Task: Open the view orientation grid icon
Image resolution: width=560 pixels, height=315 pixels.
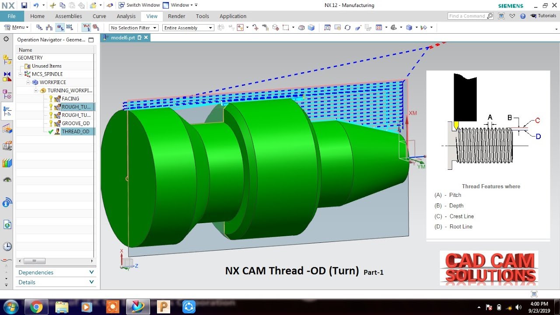Action: pyautogui.click(x=379, y=28)
